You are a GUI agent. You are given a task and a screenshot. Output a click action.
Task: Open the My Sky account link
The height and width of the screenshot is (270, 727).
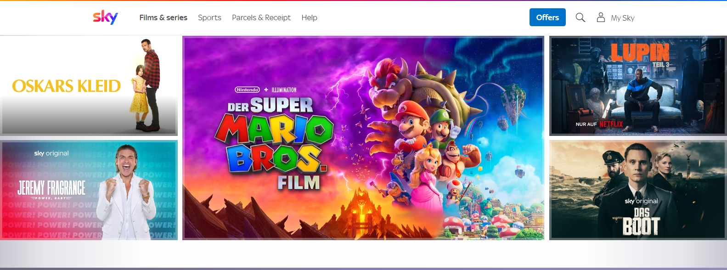pyautogui.click(x=622, y=18)
